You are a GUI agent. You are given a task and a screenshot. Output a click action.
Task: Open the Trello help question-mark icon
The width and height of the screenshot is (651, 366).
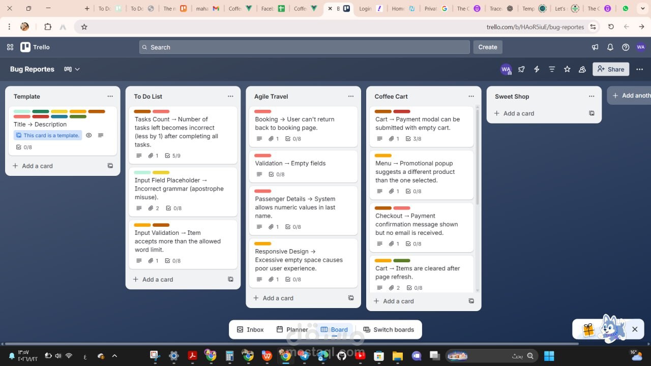pos(626,47)
